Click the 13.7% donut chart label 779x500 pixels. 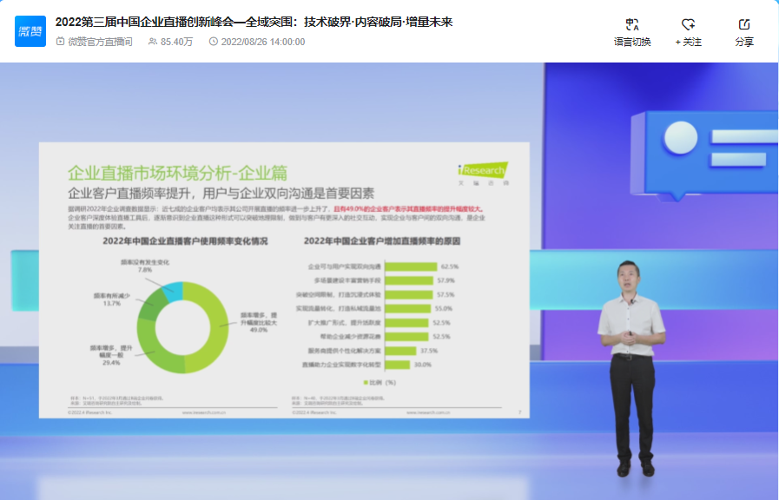tap(112, 303)
